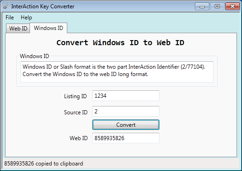Click the Windows ID description text box
This screenshot has width=242, height=171.
[117, 72]
